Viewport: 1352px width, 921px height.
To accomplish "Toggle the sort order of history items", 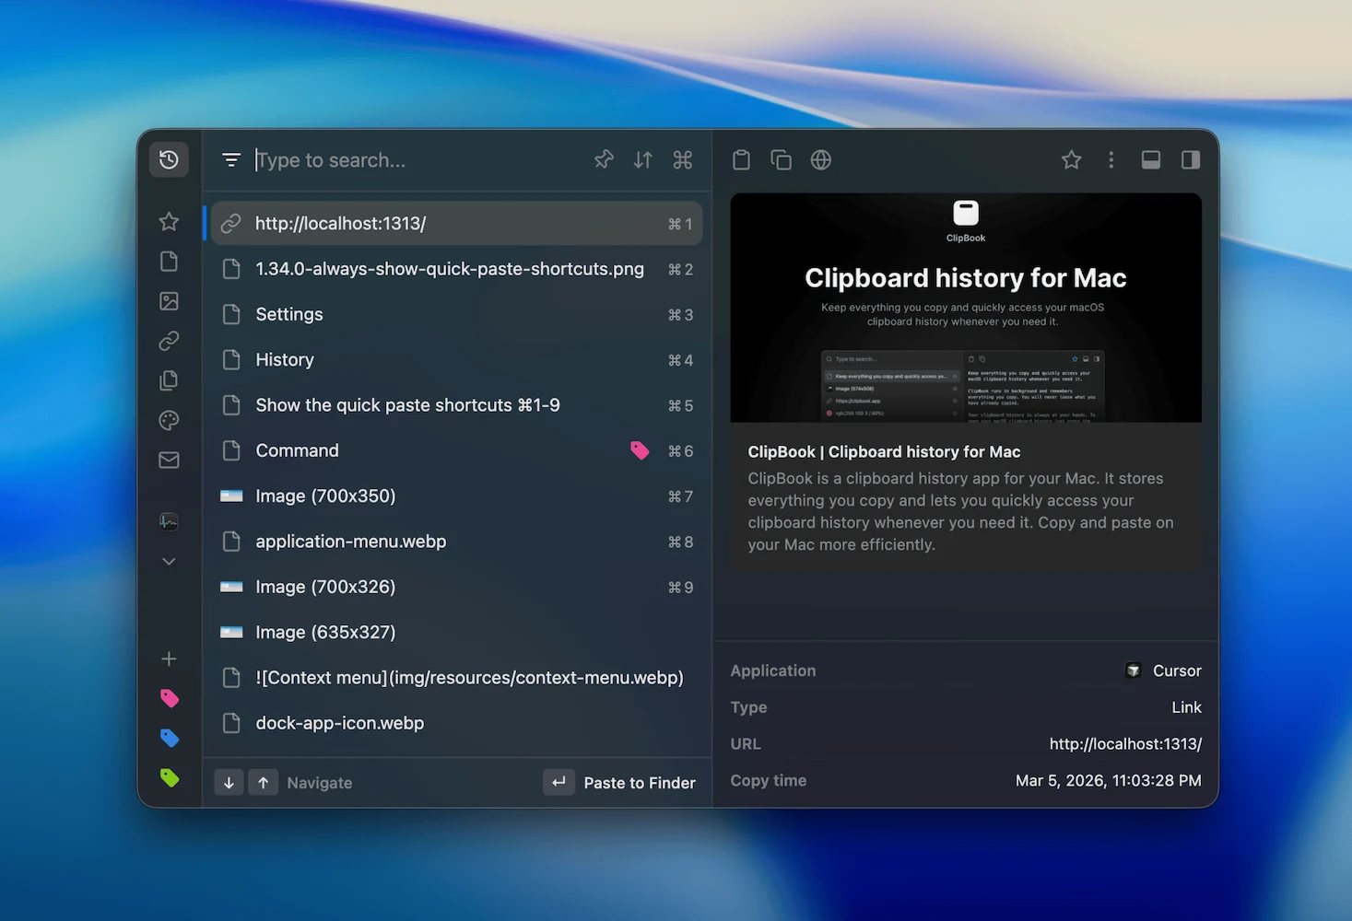I will (x=642, y=159).
